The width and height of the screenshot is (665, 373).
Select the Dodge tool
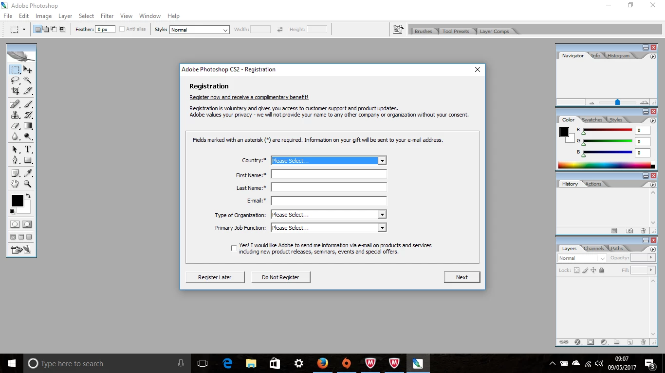point(28,136)
